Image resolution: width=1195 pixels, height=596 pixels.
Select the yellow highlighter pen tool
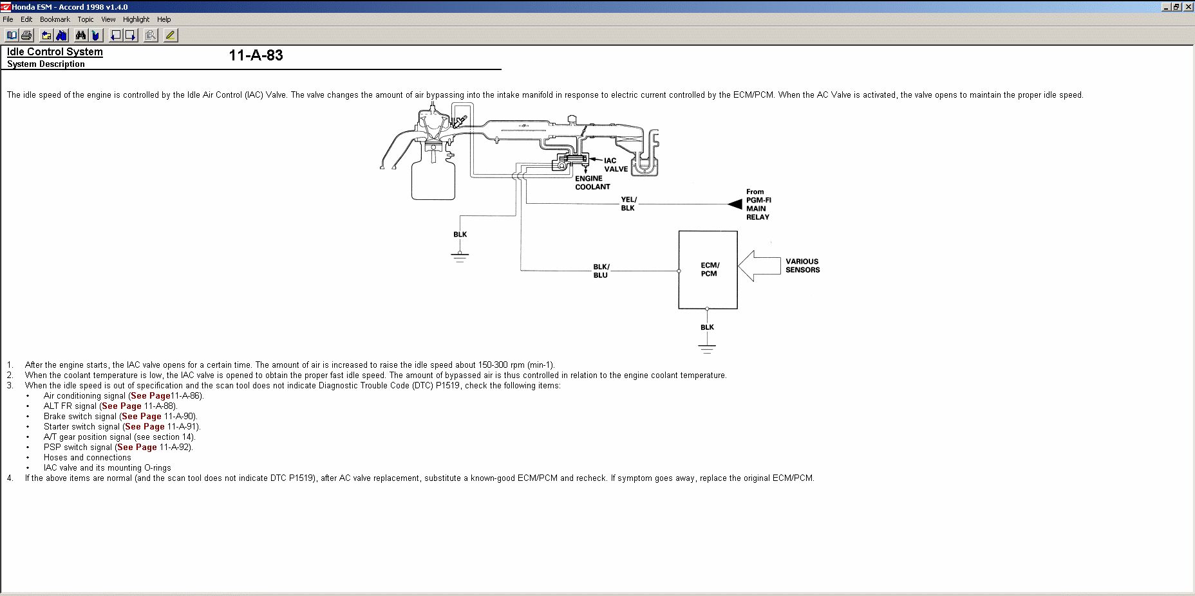(171, 35)
